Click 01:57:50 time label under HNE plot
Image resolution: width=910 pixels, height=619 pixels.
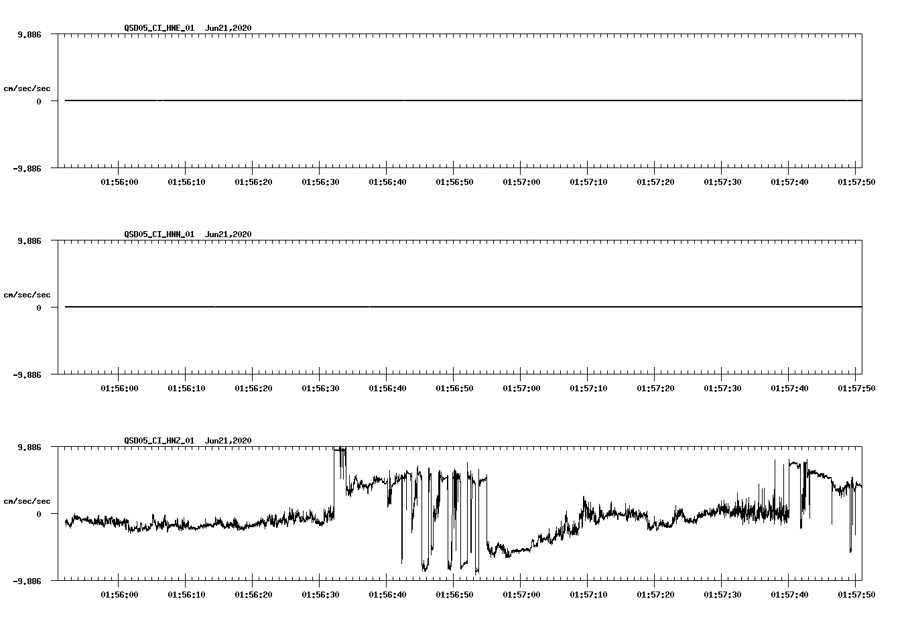[856, 182]
